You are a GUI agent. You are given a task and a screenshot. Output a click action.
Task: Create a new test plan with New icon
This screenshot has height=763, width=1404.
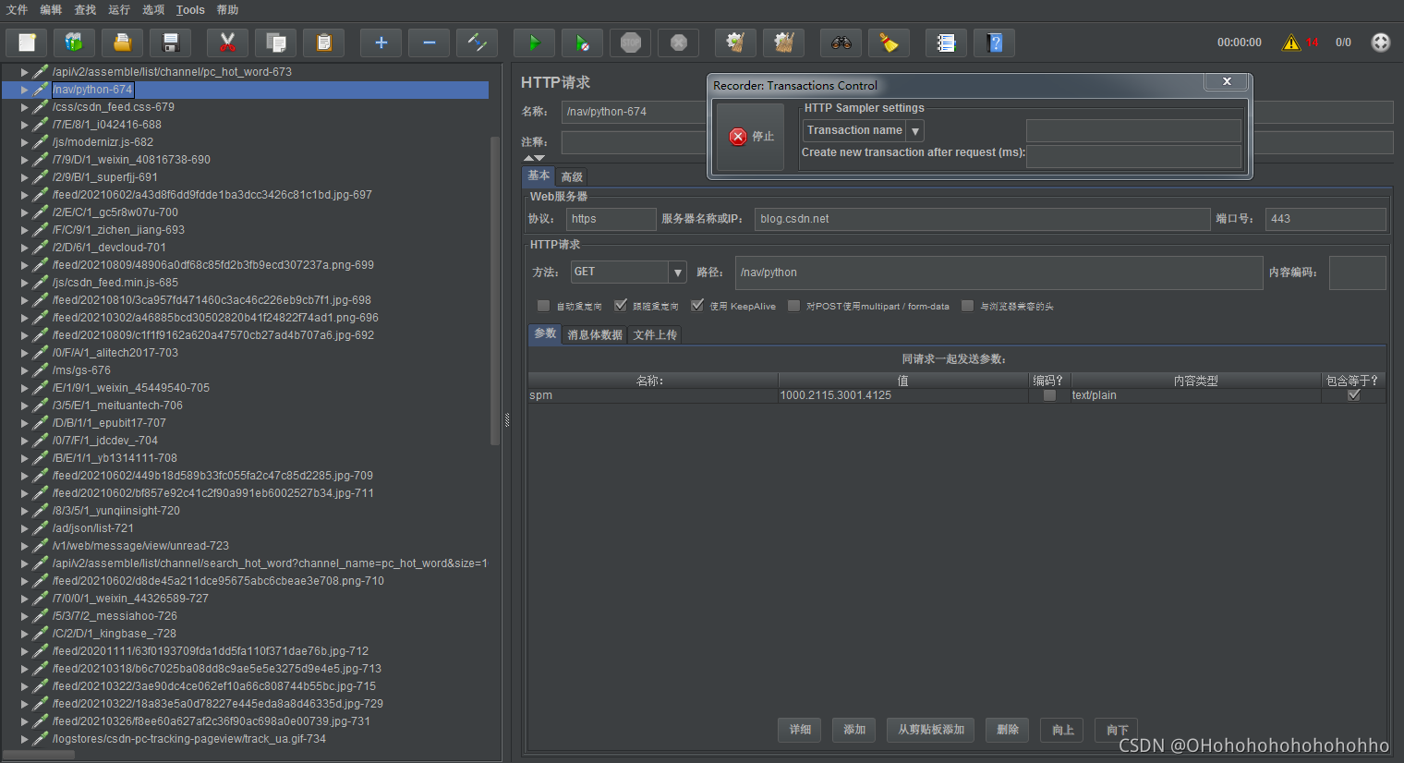click(x=27, y=42)
